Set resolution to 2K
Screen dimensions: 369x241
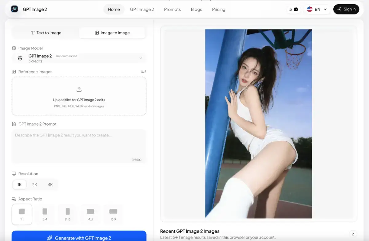(35, 185)
